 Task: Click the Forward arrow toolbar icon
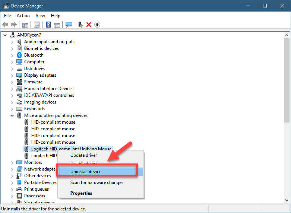[x=14, y=25]
